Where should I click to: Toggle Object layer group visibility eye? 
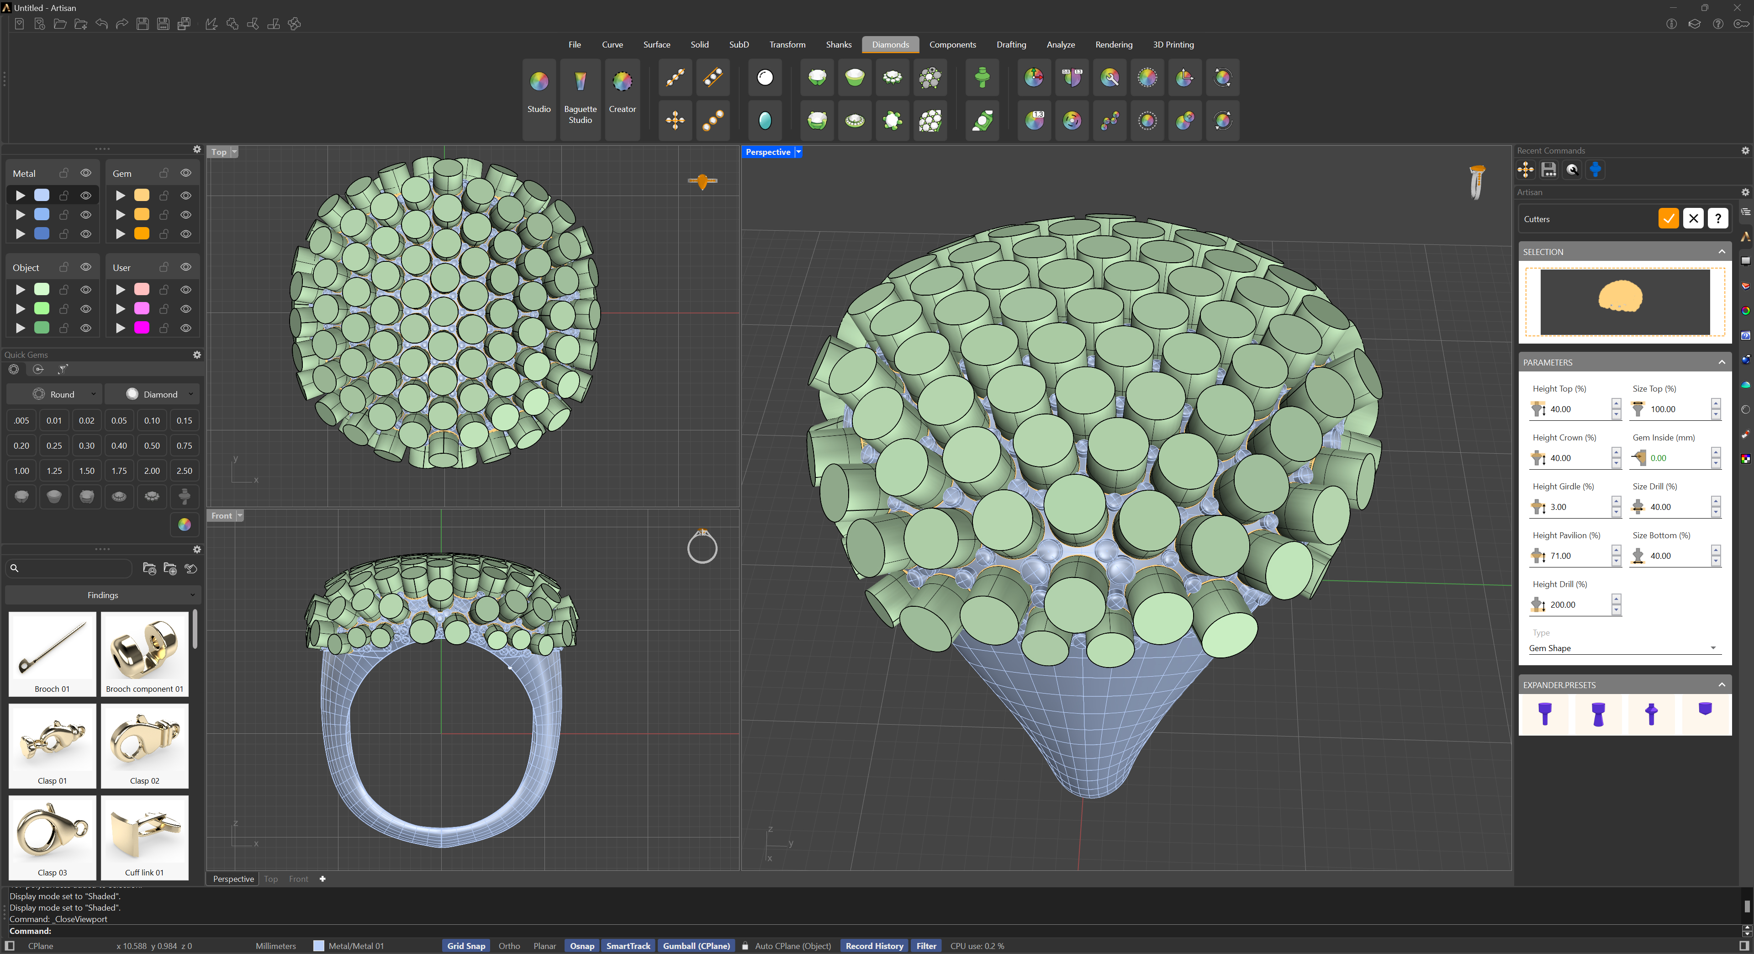point(86,267)
